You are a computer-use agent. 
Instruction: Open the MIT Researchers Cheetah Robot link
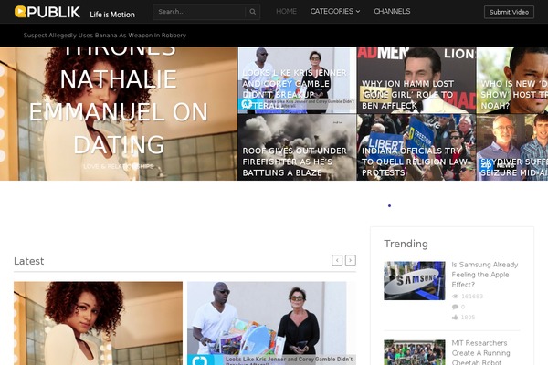pyautogui.click(x=481, y=352)
